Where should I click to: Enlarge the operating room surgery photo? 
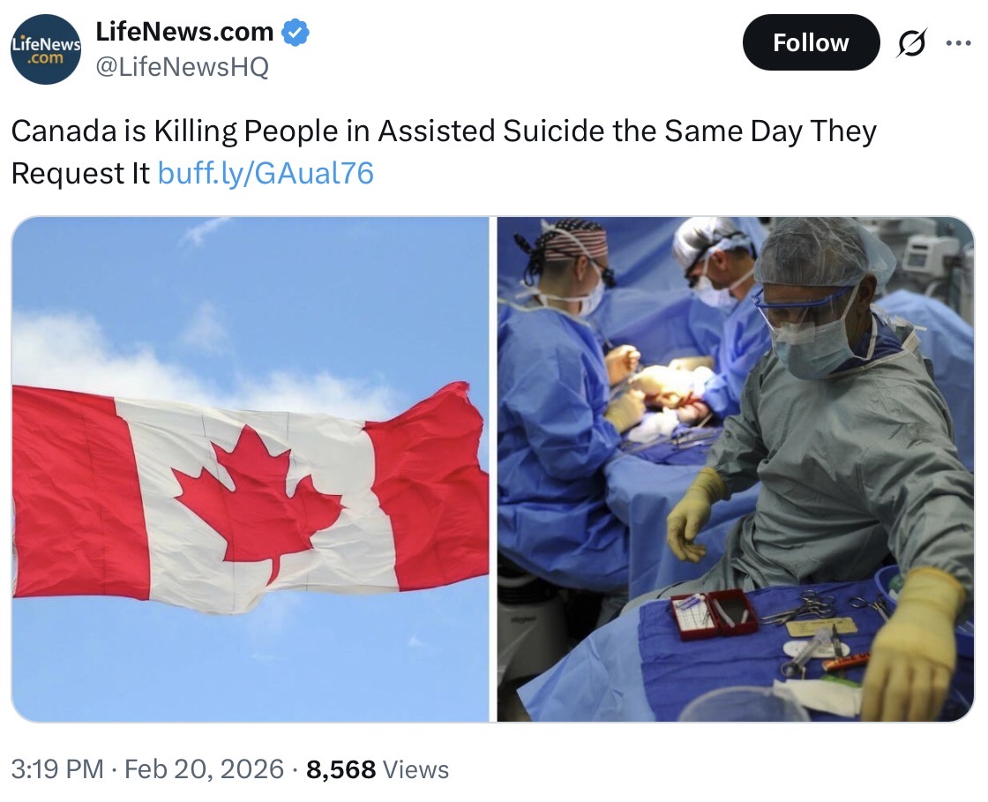736,469
